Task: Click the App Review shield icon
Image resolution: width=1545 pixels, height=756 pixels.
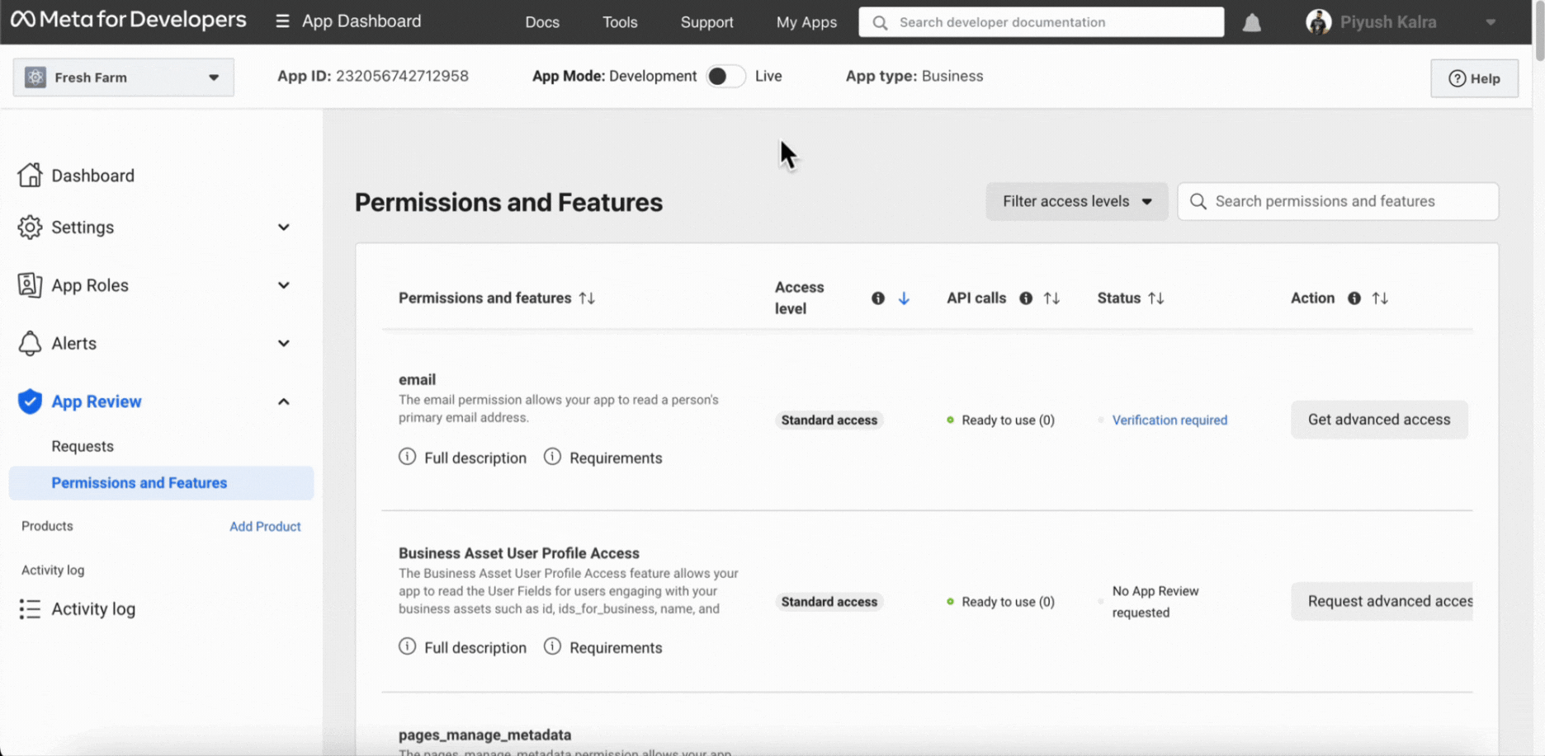Action: [30, 401]
